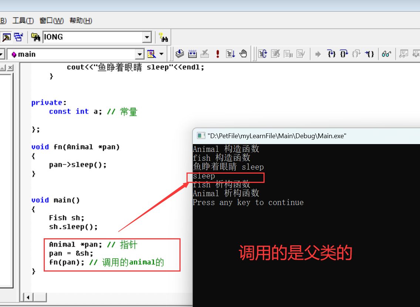The height and width of the screenshot is (307, 420).
Task: Click the 'Fish sh;' code line
Action: tap(67, 218)
